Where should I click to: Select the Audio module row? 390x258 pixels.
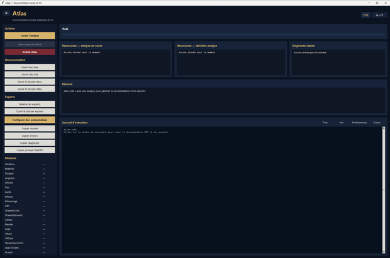25,192
